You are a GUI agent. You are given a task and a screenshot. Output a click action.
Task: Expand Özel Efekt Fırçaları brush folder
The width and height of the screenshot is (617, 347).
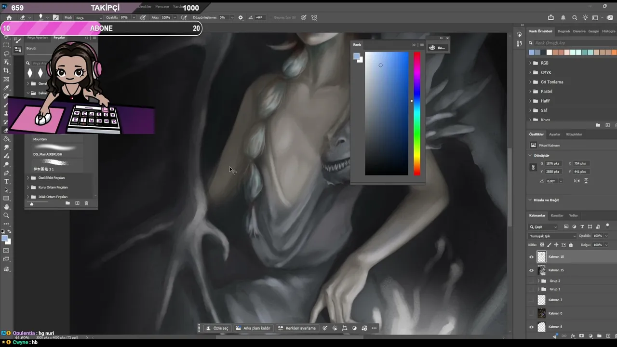coord(28,178)
